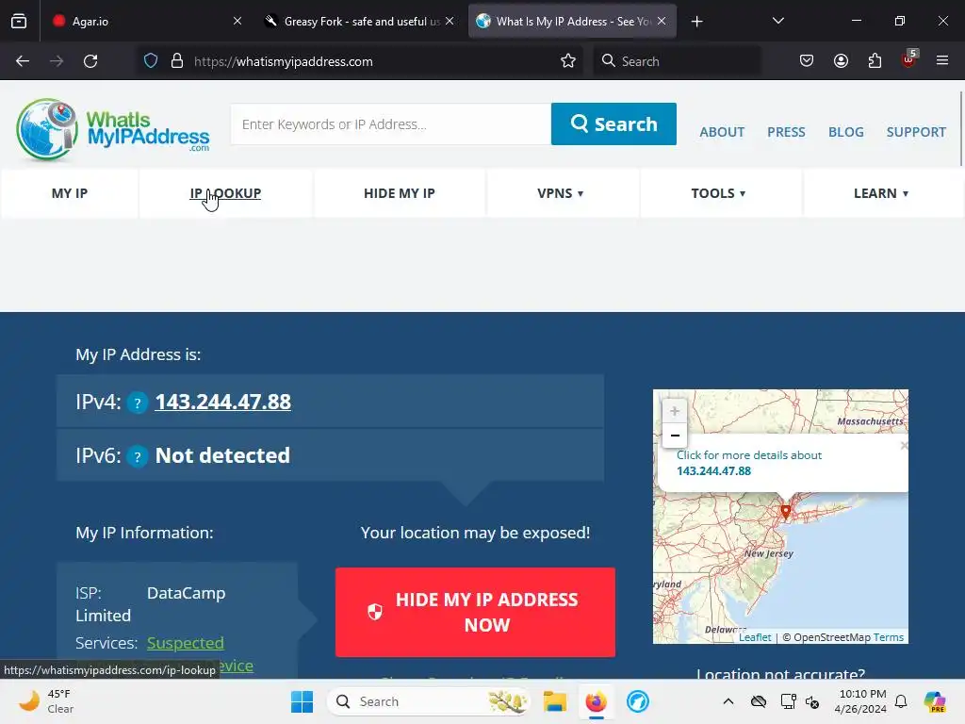Viewport: 965px width, 724px height.
Task: Expand the LEARN dropdown menu
Action: 881,193
